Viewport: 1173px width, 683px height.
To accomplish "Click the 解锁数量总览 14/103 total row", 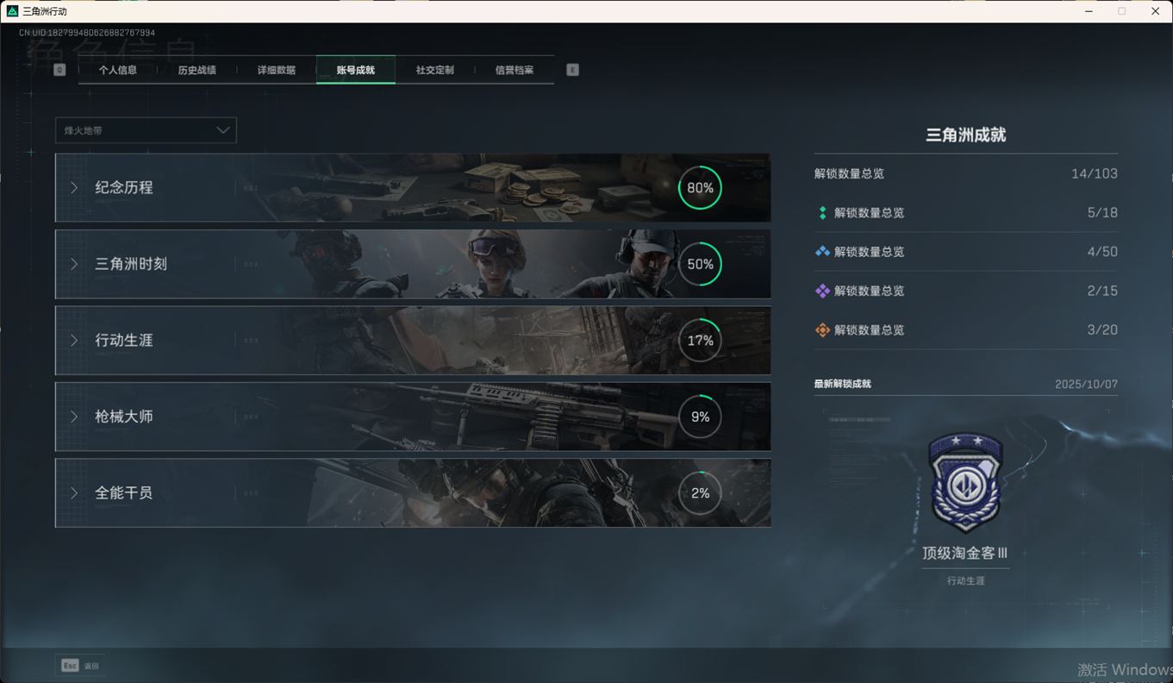I will tap(965, 174).
